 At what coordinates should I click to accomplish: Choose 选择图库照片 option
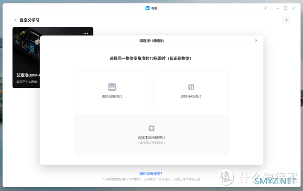tap(112, 91)
